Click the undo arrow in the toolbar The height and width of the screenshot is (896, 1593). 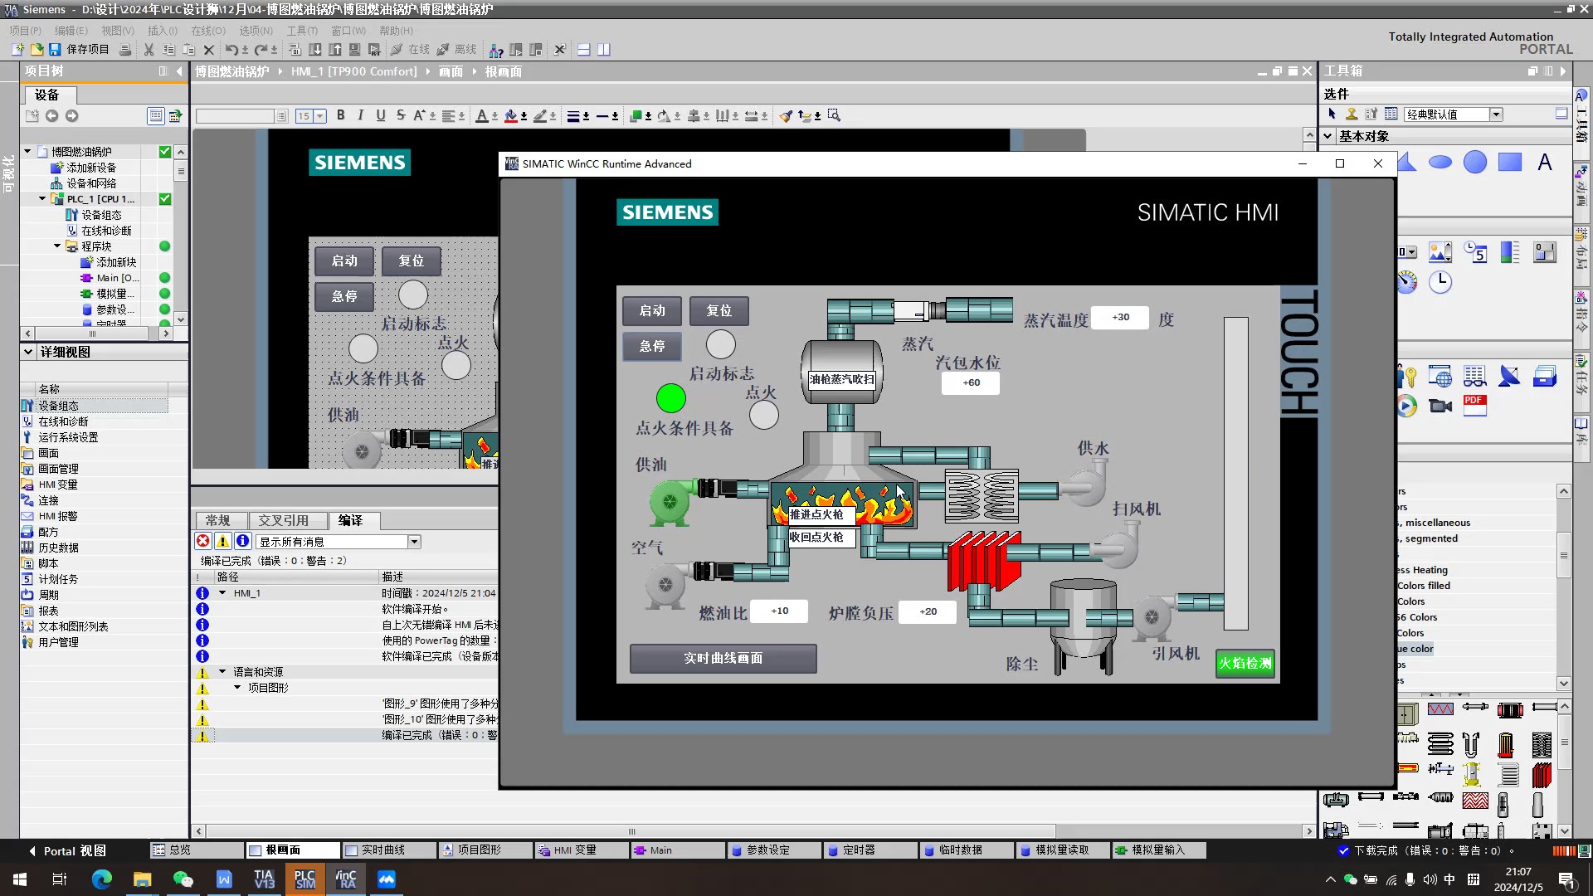[231, 50]
